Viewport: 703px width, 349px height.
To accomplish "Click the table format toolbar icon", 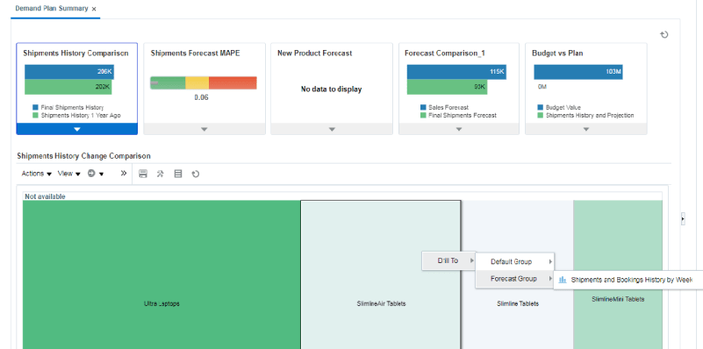I will 178,174.
